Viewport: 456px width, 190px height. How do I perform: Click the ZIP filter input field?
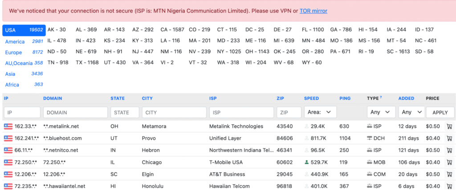tap(289, 112)
